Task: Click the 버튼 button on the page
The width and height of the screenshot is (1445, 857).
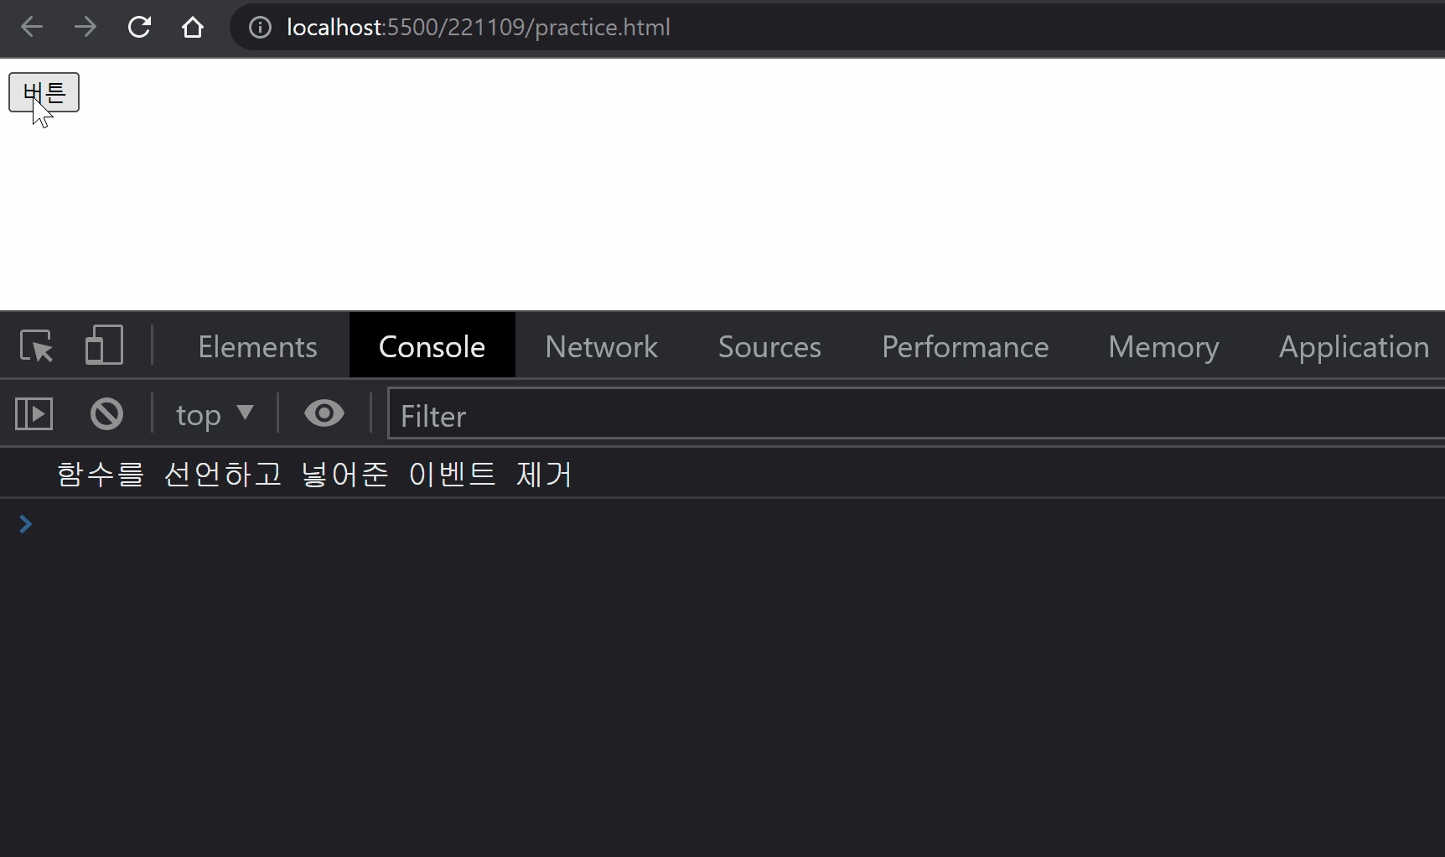Action: [44, 92]
